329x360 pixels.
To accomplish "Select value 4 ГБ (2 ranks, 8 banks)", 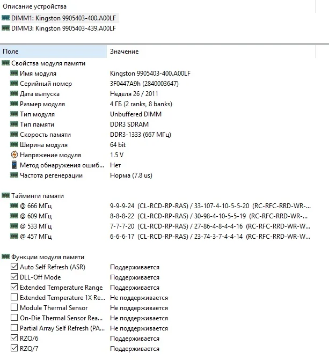I will click(x=141, y=104).
